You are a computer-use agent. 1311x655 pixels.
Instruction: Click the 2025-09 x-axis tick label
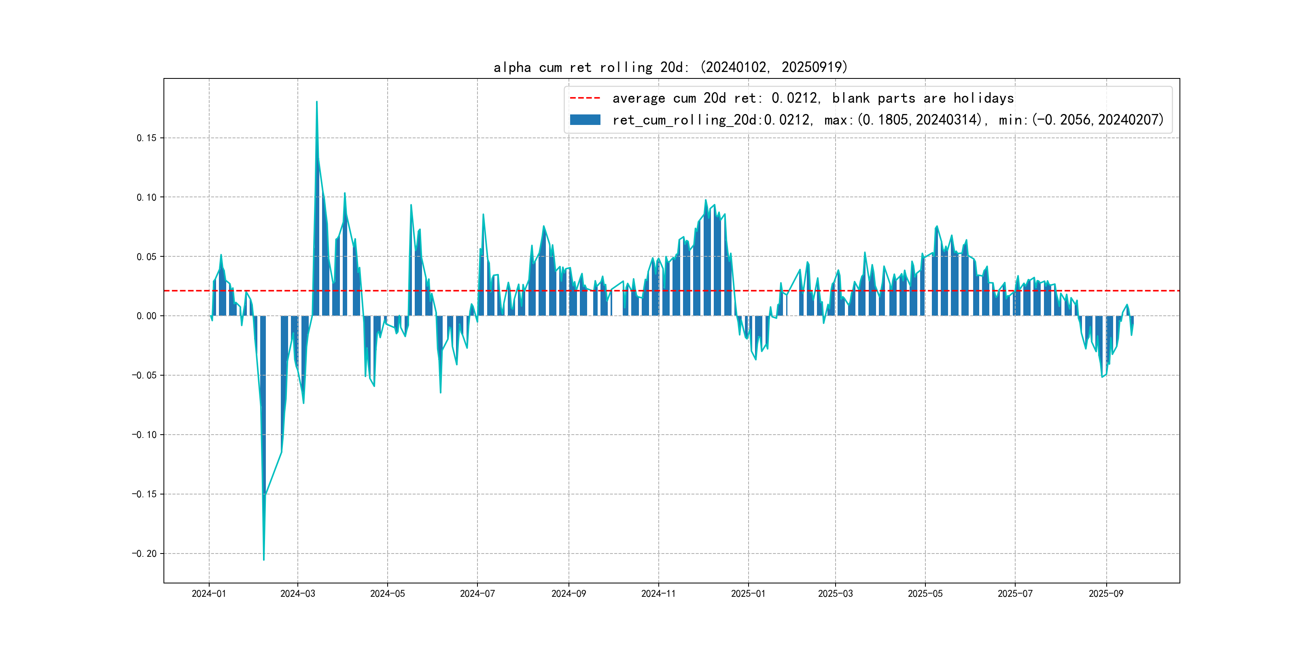coord(1106,594)
